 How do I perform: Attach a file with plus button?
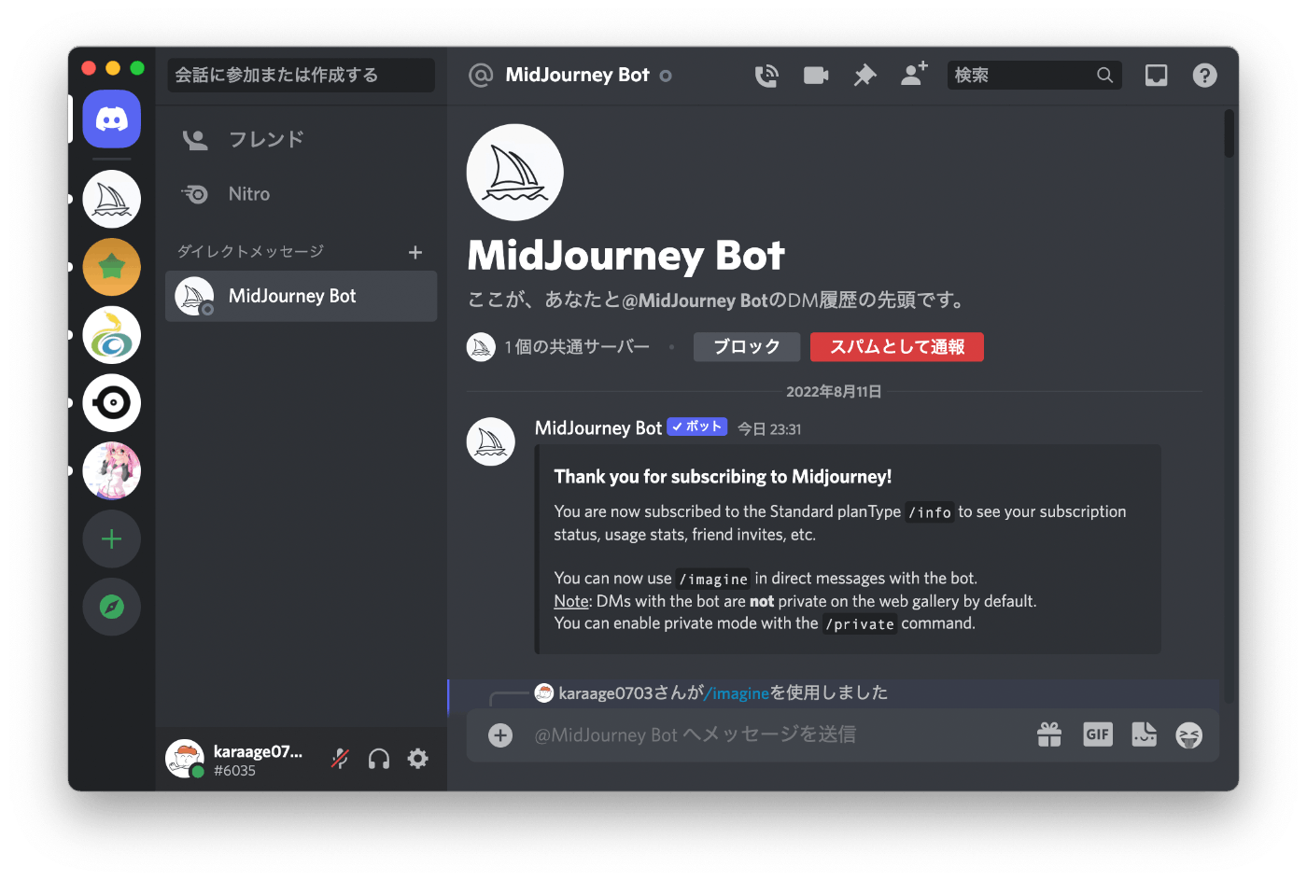[500, 735]
